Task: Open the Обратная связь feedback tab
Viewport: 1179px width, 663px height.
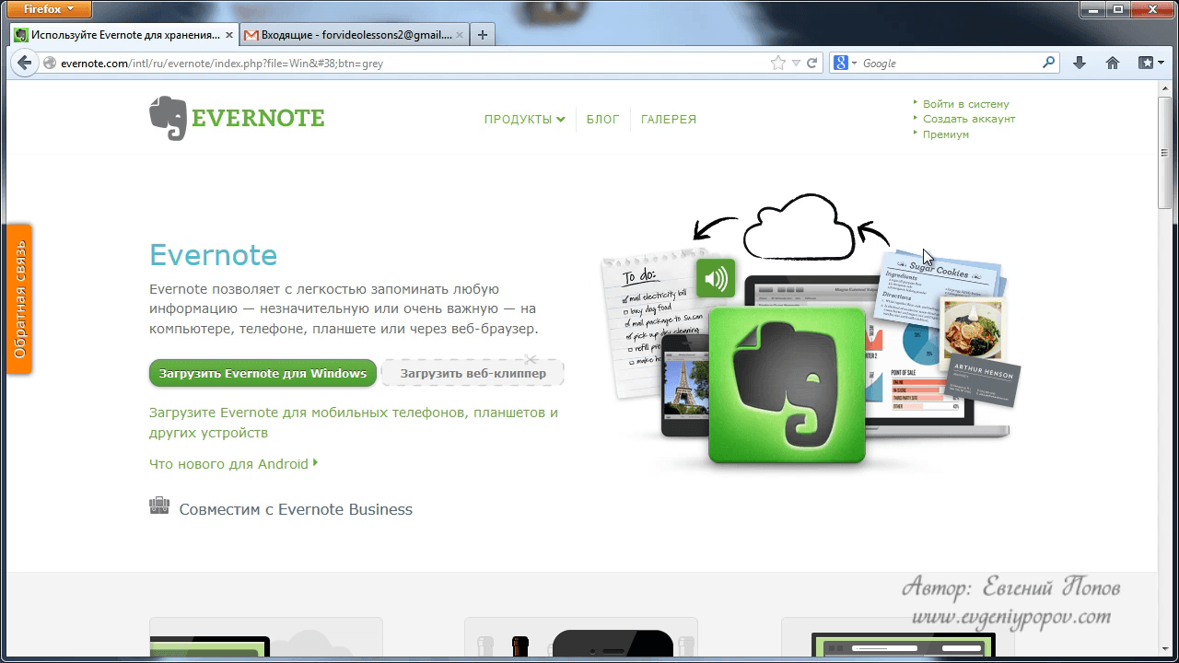Action: [18, 299]
